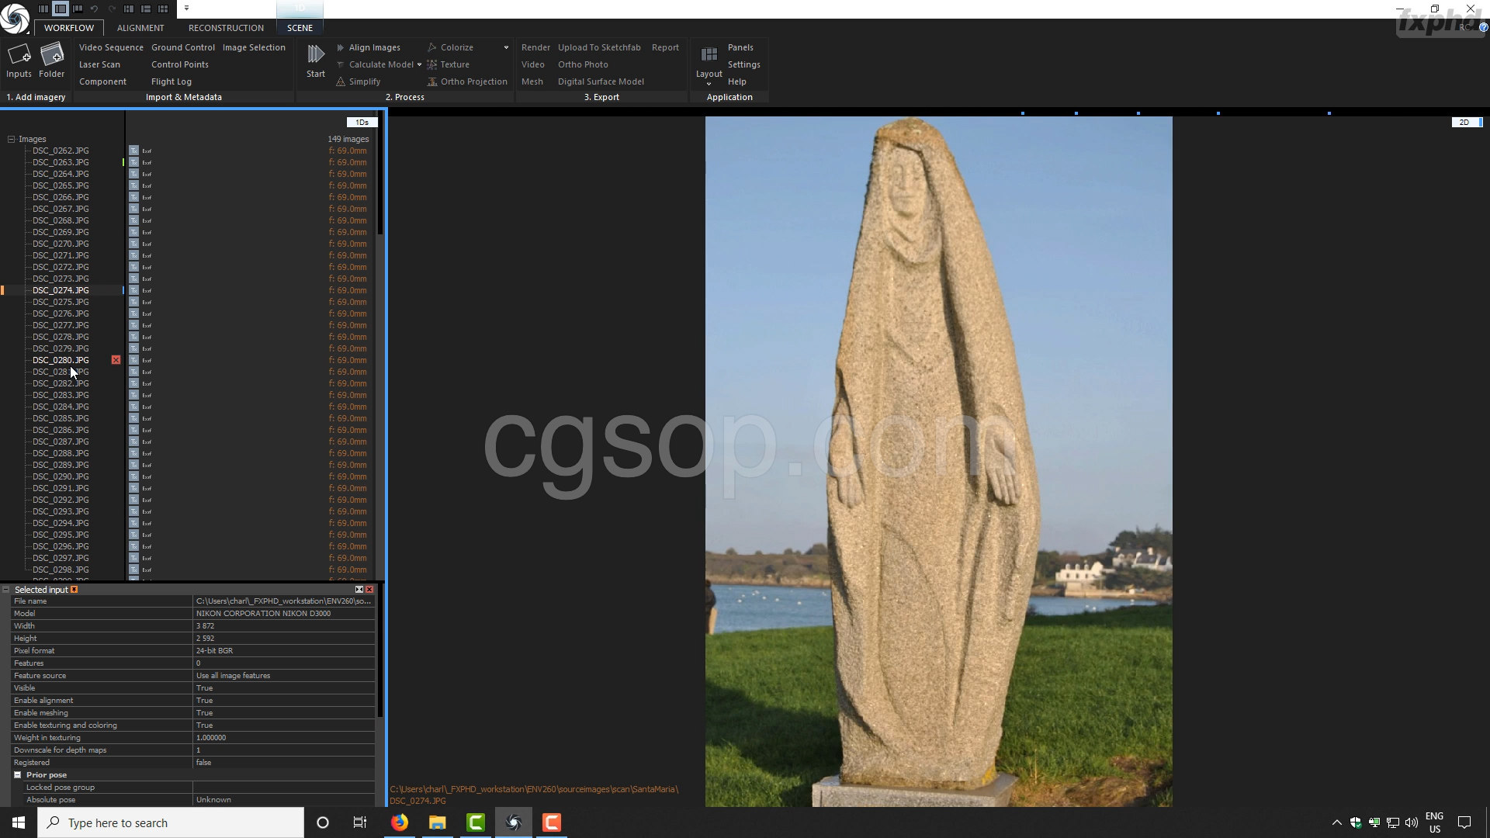Screen dimensions: 1490x838
Task: Switch to the RECONSTRUCTION tab
Action: [x=226, y=28]
